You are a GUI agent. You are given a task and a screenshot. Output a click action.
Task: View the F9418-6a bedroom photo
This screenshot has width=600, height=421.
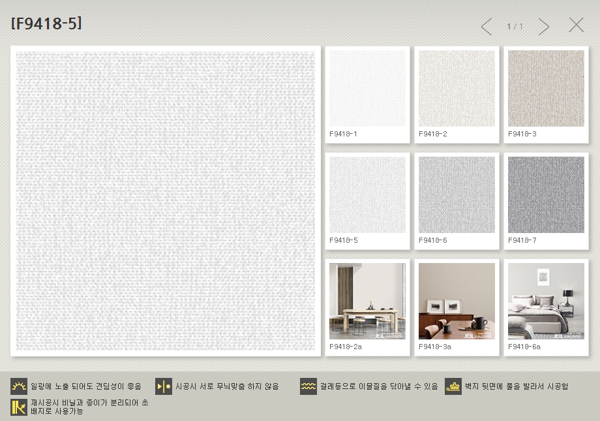click(546, 301)
